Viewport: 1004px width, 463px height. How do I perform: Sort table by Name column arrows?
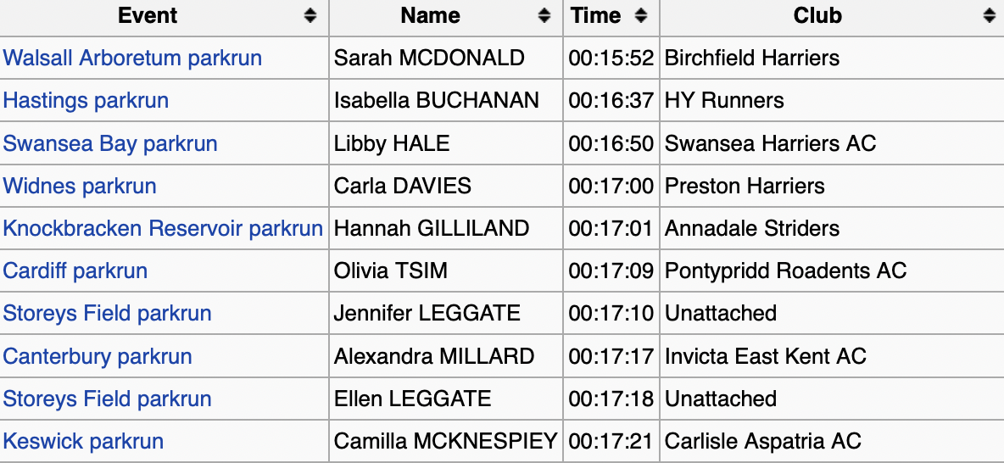click(x=544, y=16)
